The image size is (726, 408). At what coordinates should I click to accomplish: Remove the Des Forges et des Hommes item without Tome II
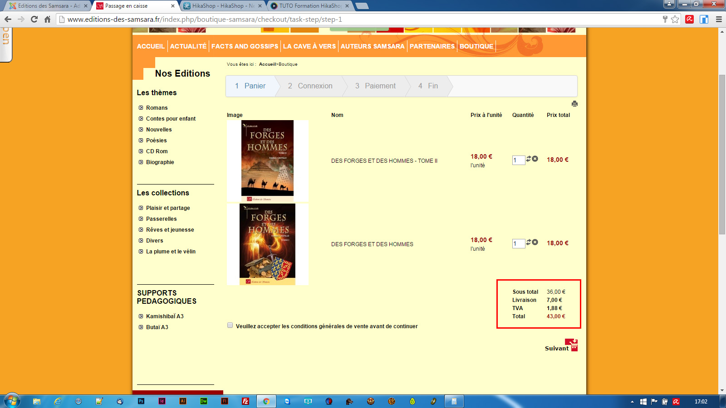(x=535, y=242)
